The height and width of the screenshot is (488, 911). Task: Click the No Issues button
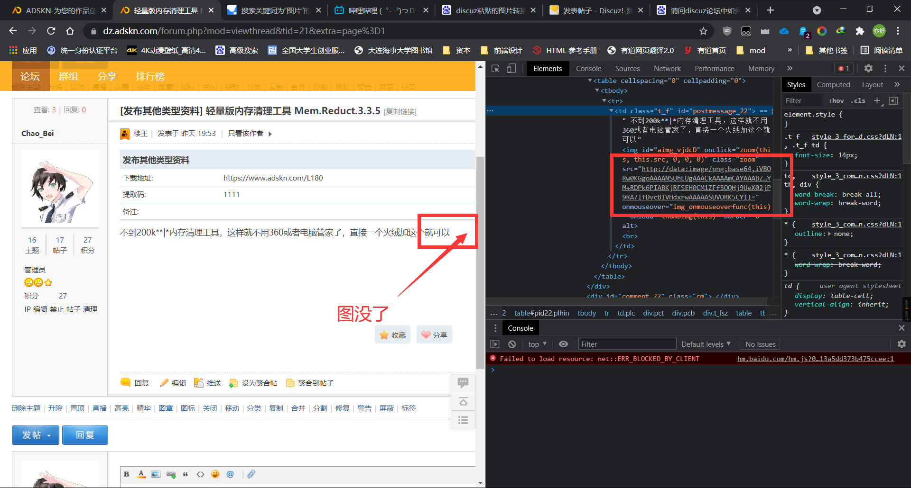(760, 344)
